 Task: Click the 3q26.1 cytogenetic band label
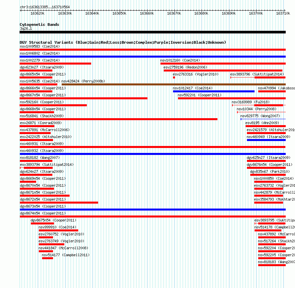pyautogui.click(x=26, y=28)
